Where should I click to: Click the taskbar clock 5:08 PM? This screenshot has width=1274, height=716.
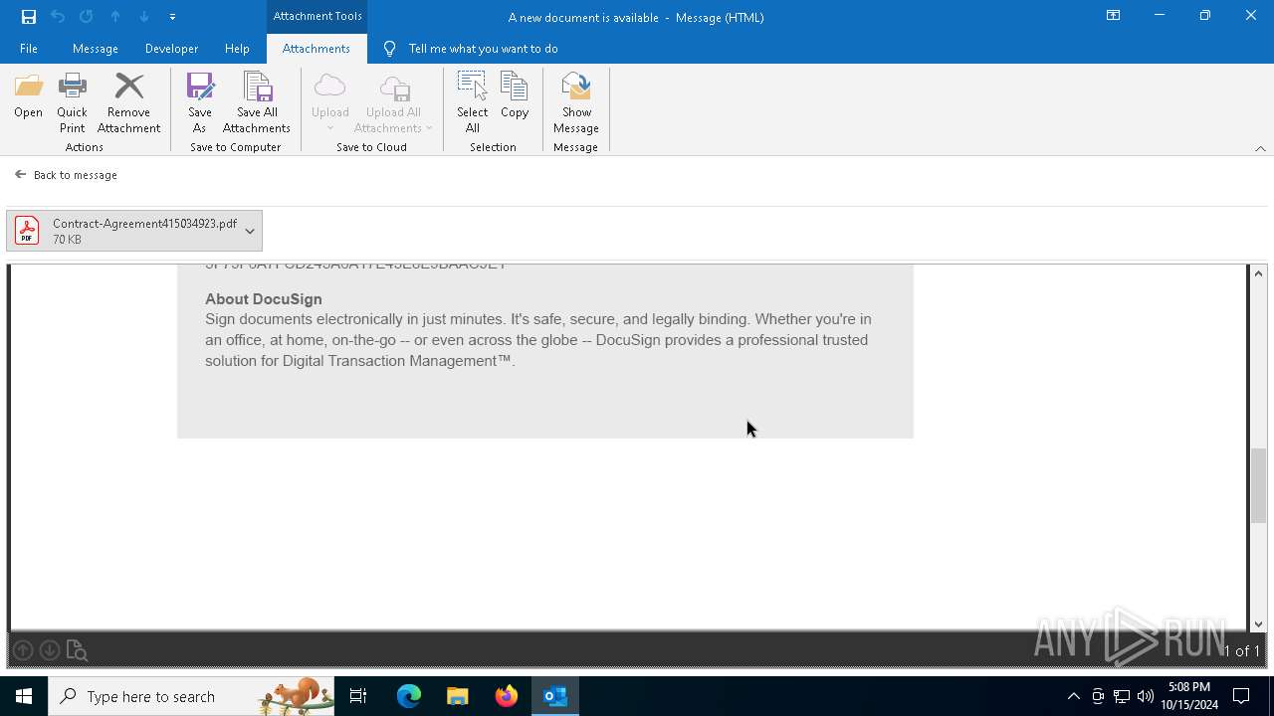click(x=1189, y=696)
